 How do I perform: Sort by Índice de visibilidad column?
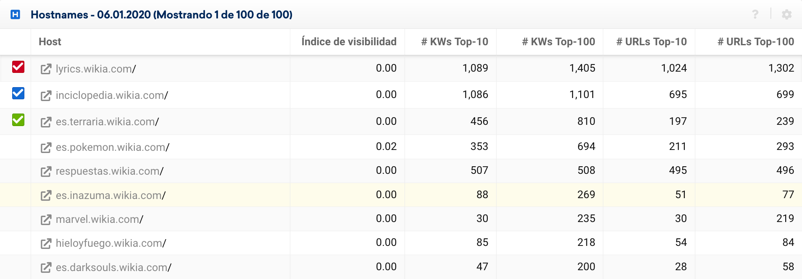349,42
